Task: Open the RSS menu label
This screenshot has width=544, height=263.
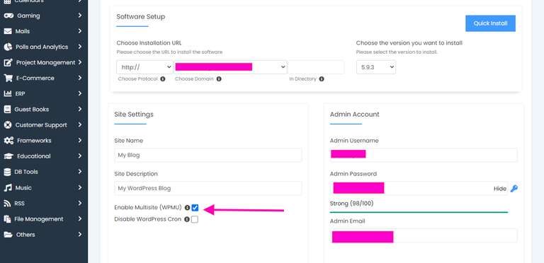Action: coord(19,204)
